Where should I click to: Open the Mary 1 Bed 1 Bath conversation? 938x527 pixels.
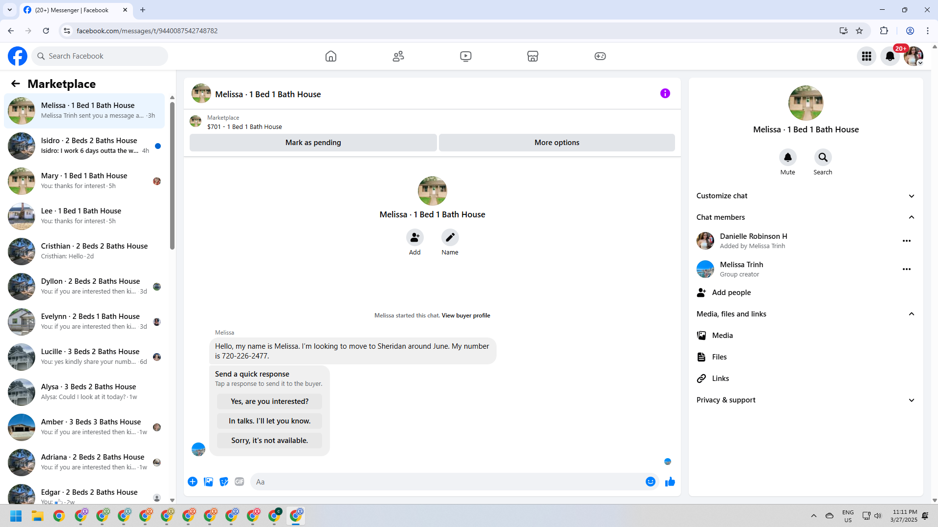click(x=84, y=181)
